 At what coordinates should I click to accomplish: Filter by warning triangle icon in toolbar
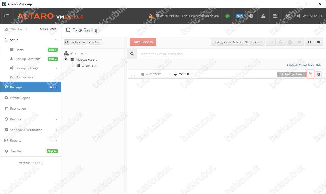[280, 42]
